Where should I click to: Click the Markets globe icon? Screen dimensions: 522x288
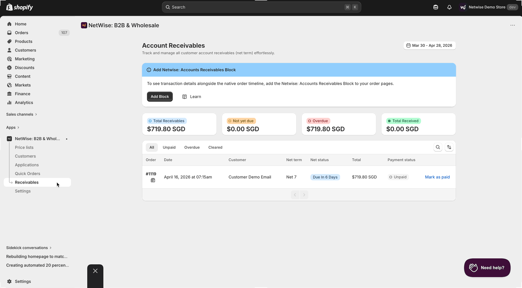9,85
